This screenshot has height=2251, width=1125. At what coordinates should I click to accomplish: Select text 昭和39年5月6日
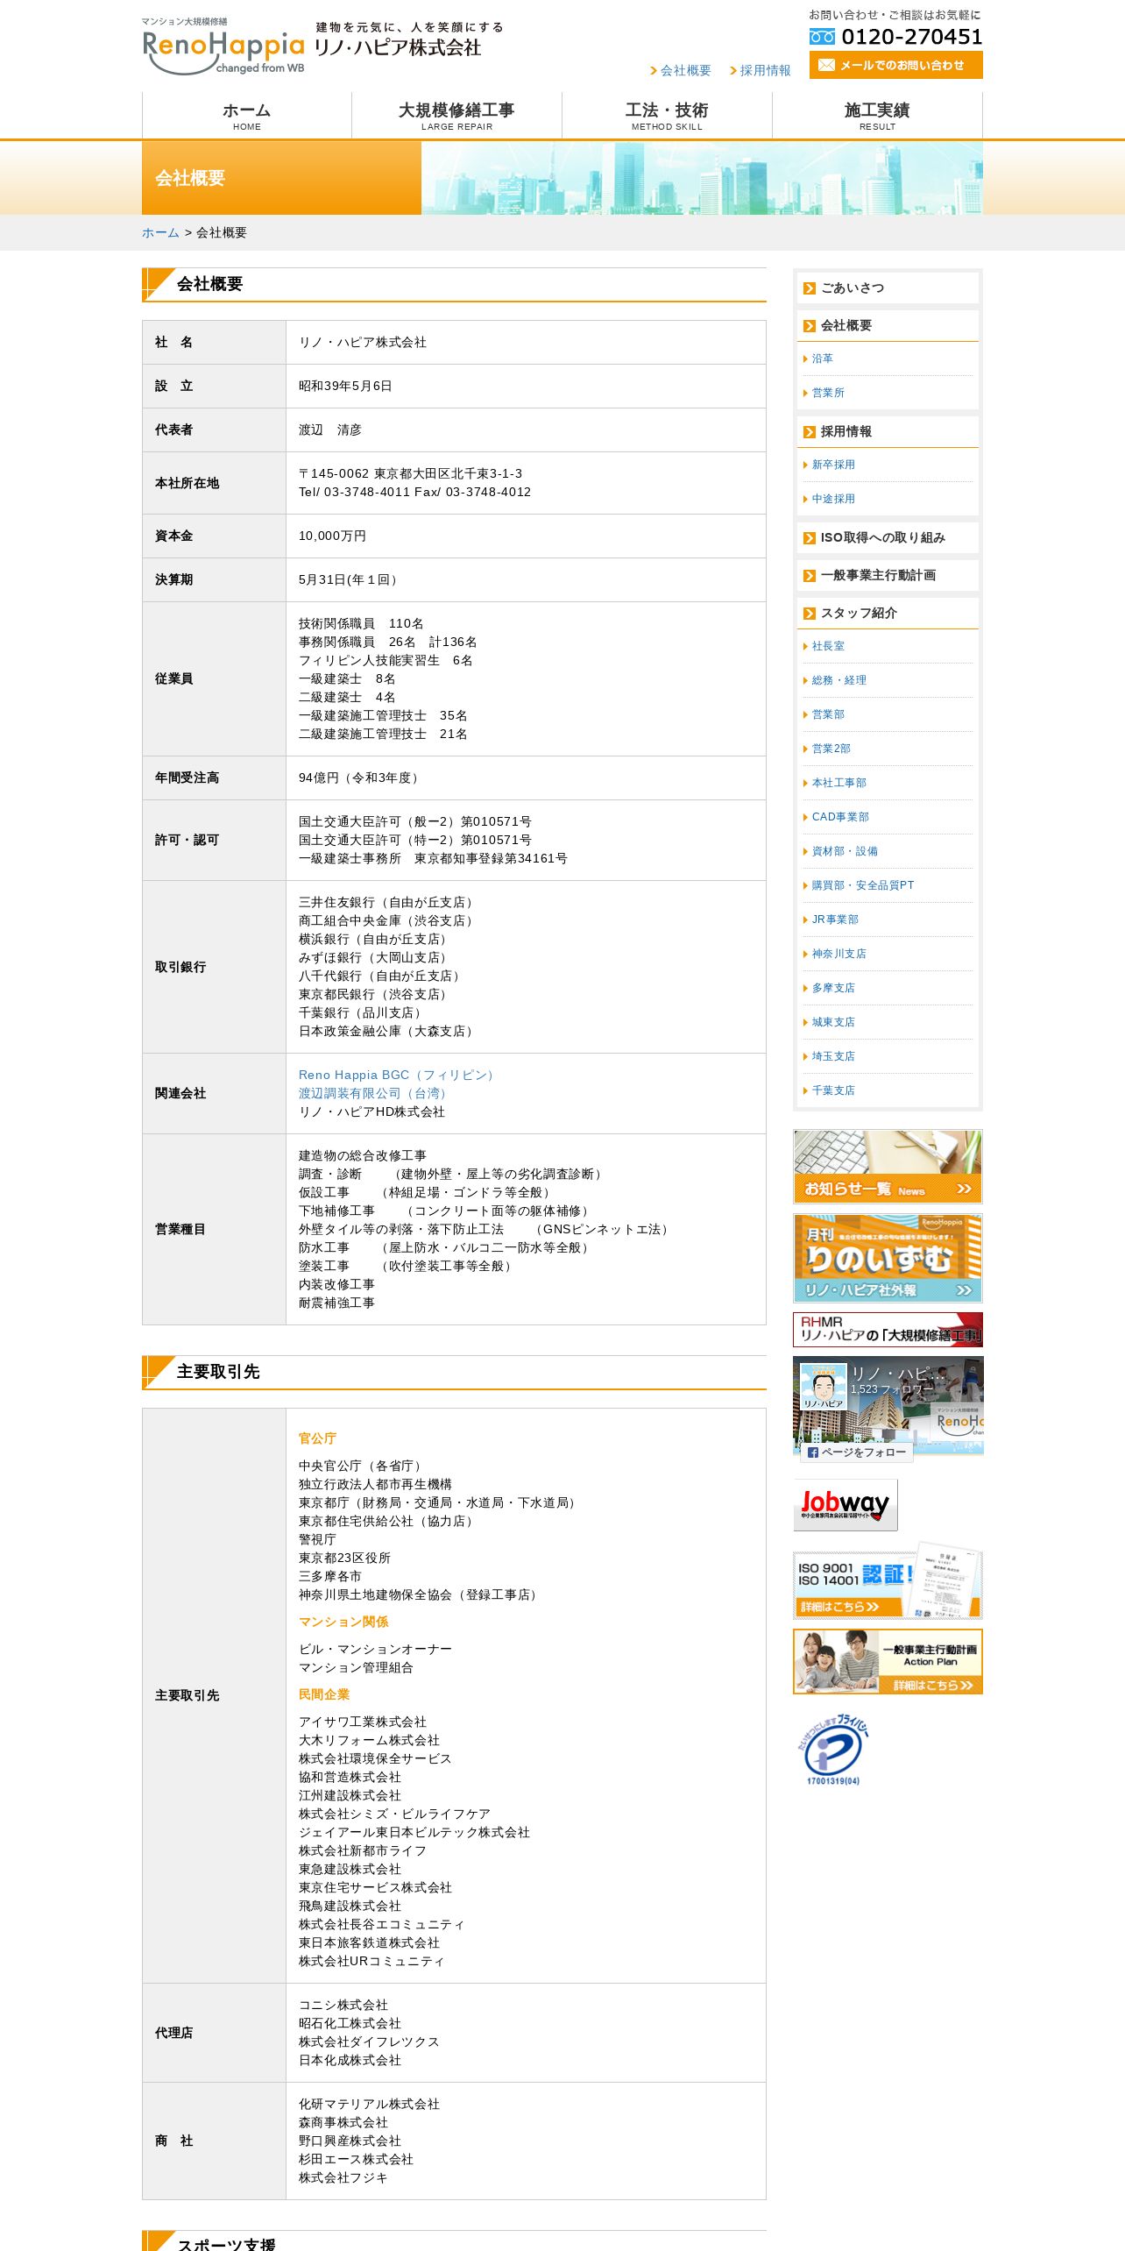[x=345, y=386]
